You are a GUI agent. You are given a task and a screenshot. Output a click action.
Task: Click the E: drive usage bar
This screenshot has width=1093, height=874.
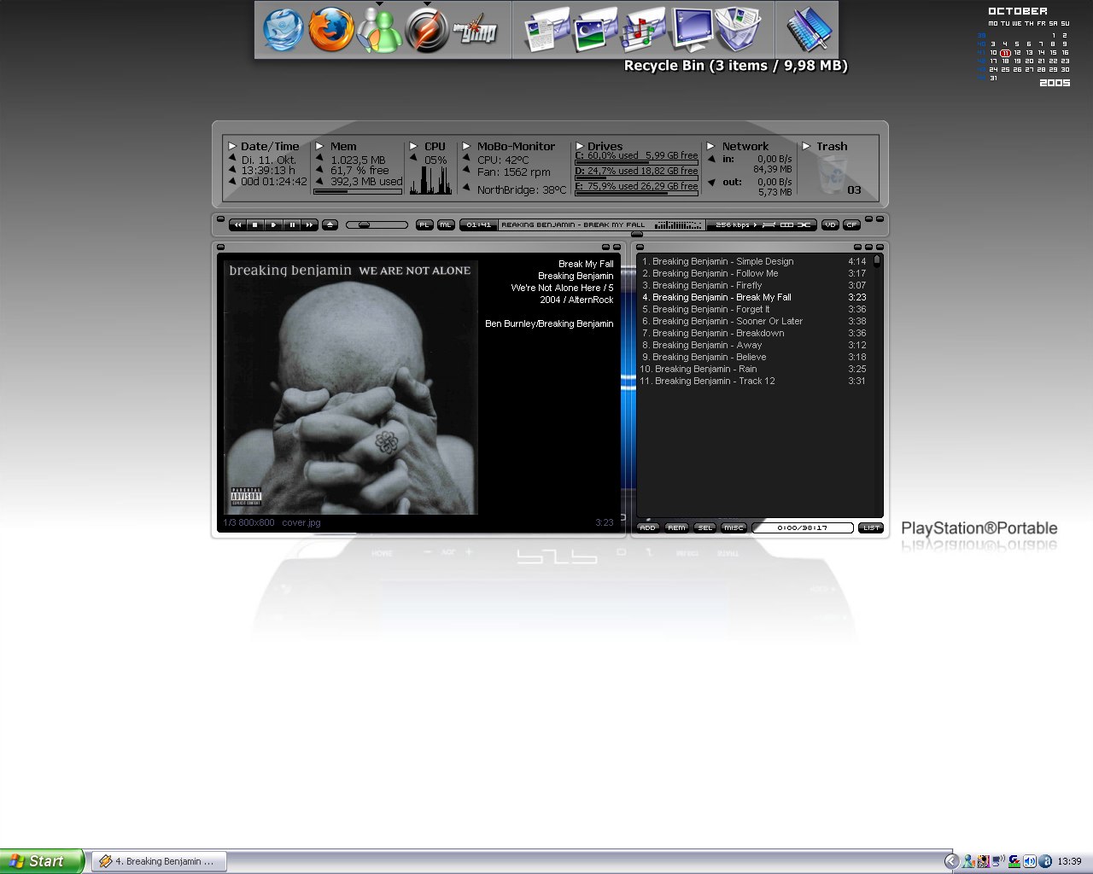pos(636,193)
